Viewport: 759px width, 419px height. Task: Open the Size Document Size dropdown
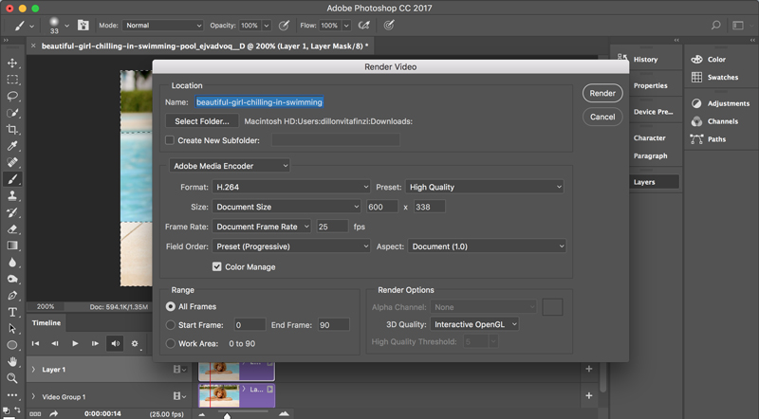(x=287, y=207)
